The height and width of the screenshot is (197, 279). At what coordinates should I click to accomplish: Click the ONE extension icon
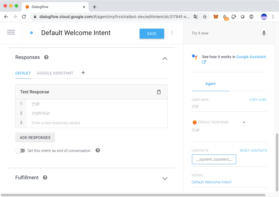click(251, 17)
